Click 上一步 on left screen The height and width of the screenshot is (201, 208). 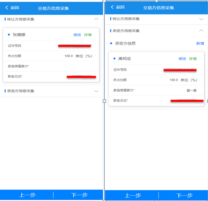(x=27, y=195)
